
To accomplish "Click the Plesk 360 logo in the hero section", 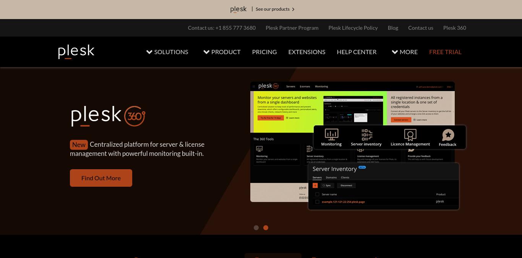I will pos(108,116).
